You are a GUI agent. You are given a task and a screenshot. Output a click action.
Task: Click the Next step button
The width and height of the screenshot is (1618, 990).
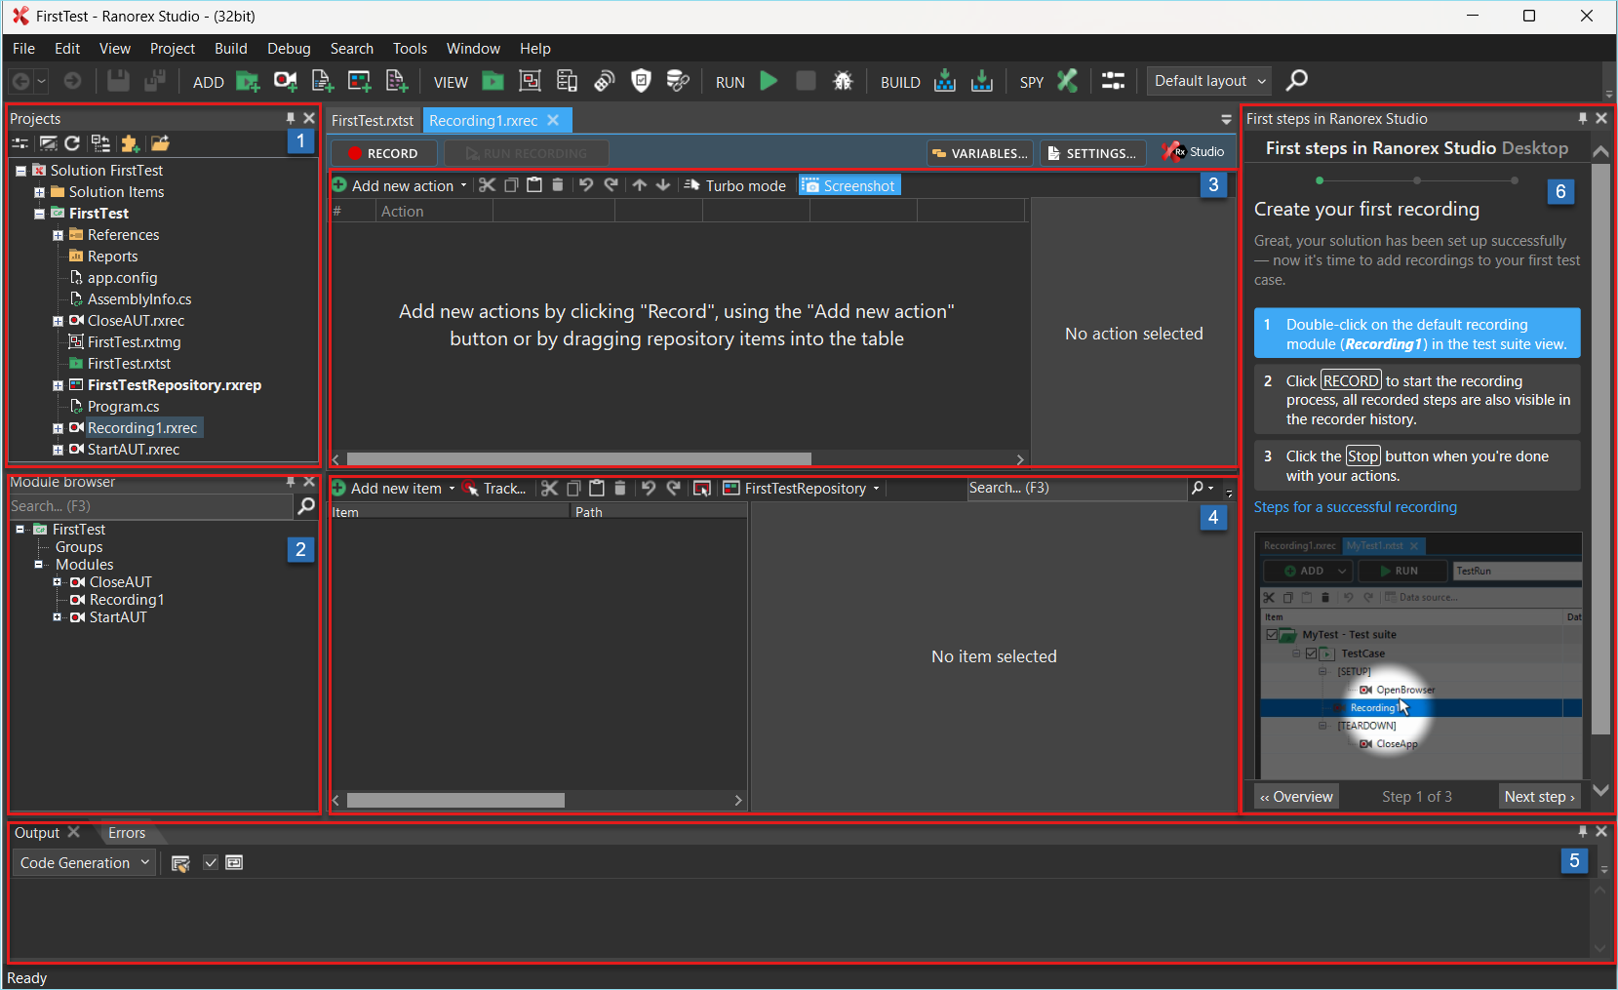click(1539, 797)
